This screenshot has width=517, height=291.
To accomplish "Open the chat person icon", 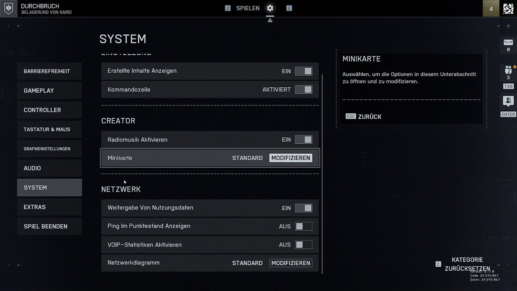I will pyautogui.click(x=508, y=101).
